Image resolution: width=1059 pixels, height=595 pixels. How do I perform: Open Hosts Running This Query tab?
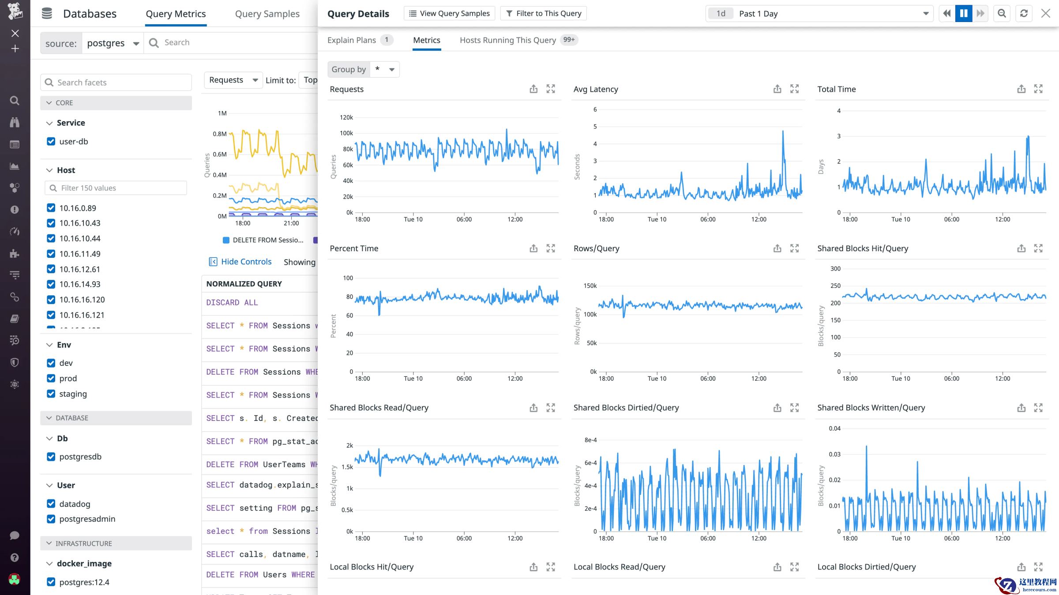click(x=507, y=40)
